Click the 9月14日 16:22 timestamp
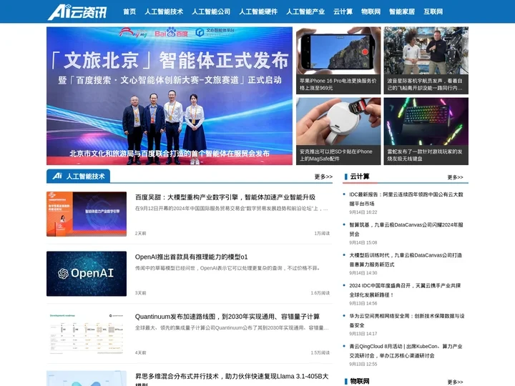The height and width of the screenshot is (386, 515). pos(363,212)
